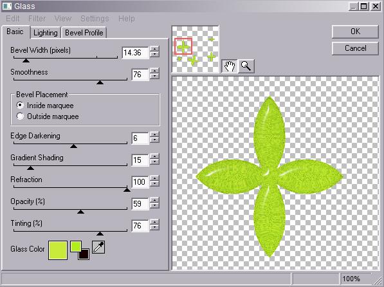Open the large Glass Color swatch

[58, 250]
